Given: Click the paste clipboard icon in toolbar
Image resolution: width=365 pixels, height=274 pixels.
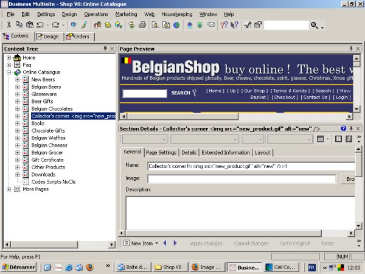Looking at the screenshot, I should point(29,25).
